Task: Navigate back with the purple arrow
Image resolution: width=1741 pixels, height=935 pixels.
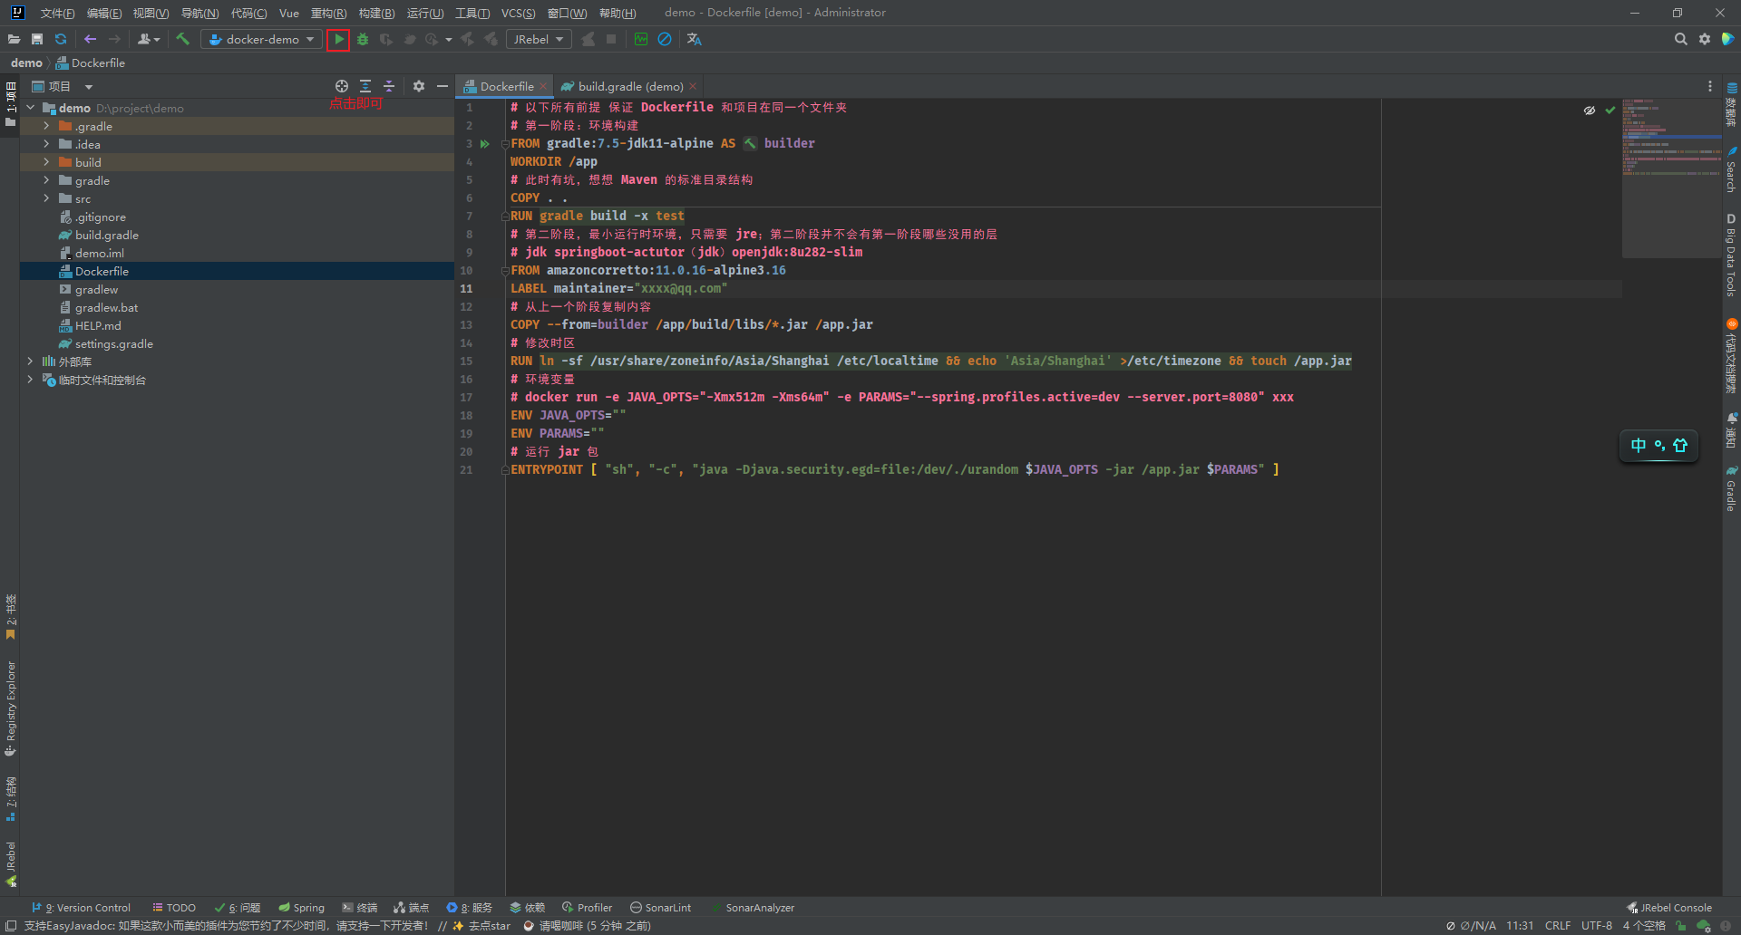Action: coord(90,39)
